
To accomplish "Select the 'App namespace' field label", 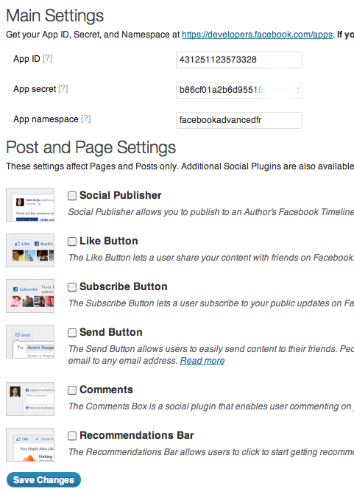I will pos(46,119).
